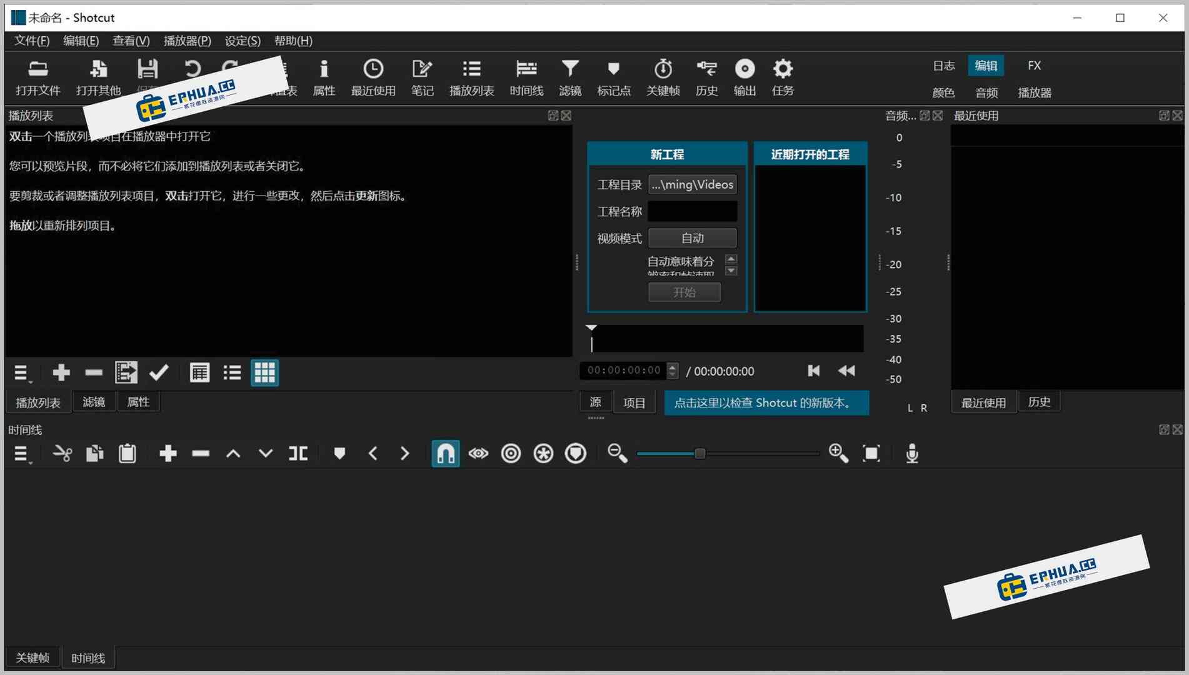Screen dimensions: 1189x675
Task: Cut with the scissors icon in the timeline
Action: pyautogui.click(x=63, y=454)
